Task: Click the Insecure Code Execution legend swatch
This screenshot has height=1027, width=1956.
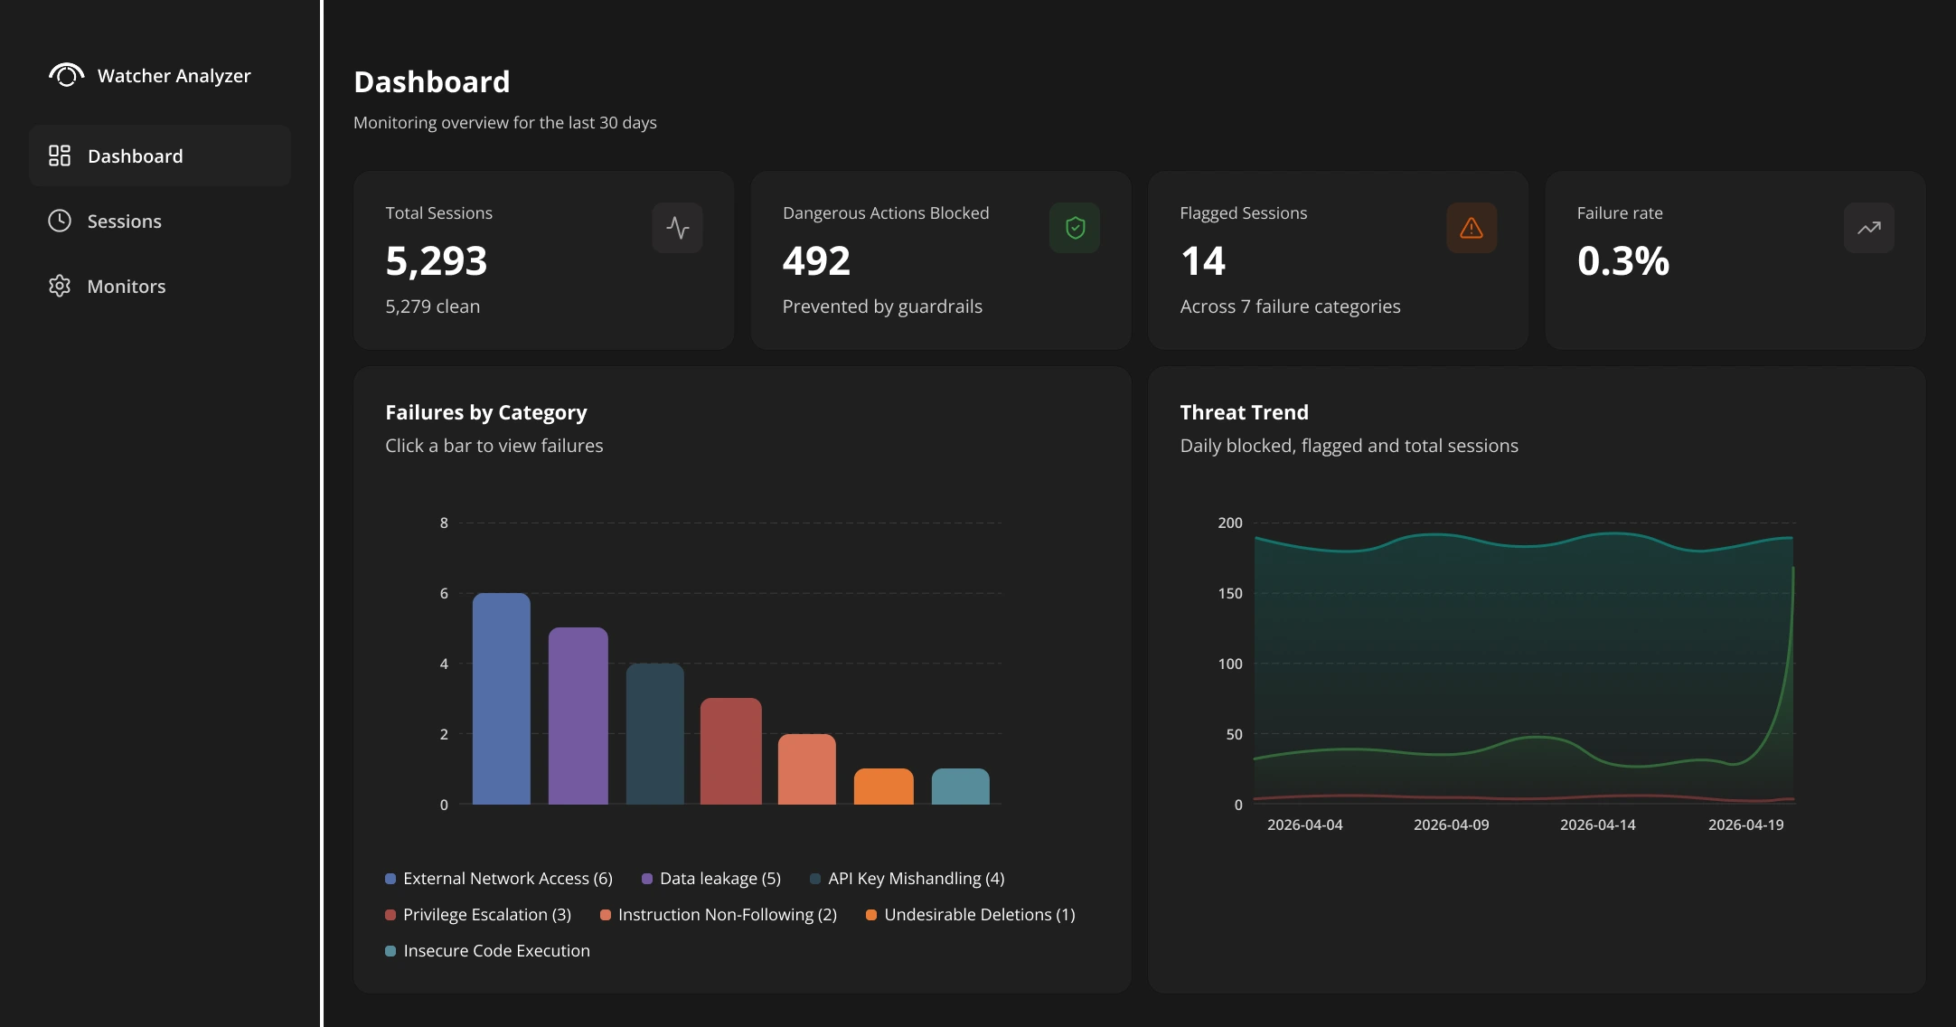Action: (x=390, y=951)
